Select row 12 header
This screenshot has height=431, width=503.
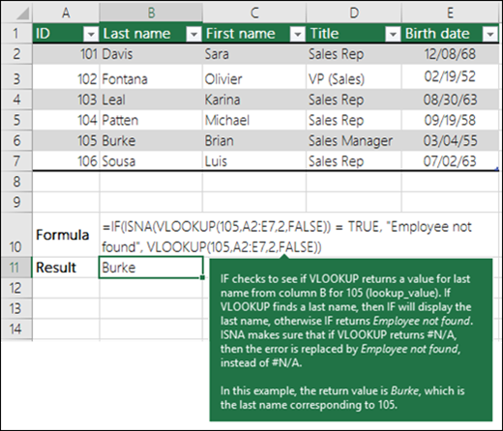pyautogui.click(x=16, y=288)
